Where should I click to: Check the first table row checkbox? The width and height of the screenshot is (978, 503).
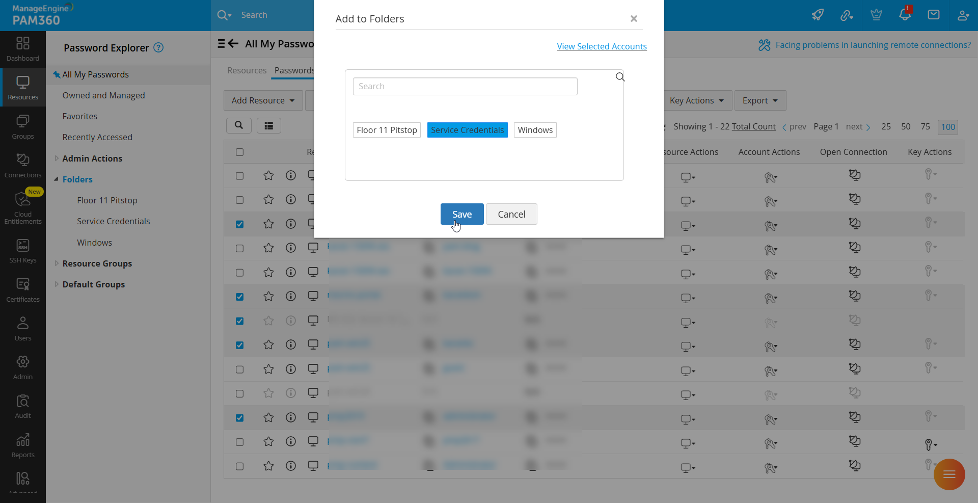tap(240, 176)
